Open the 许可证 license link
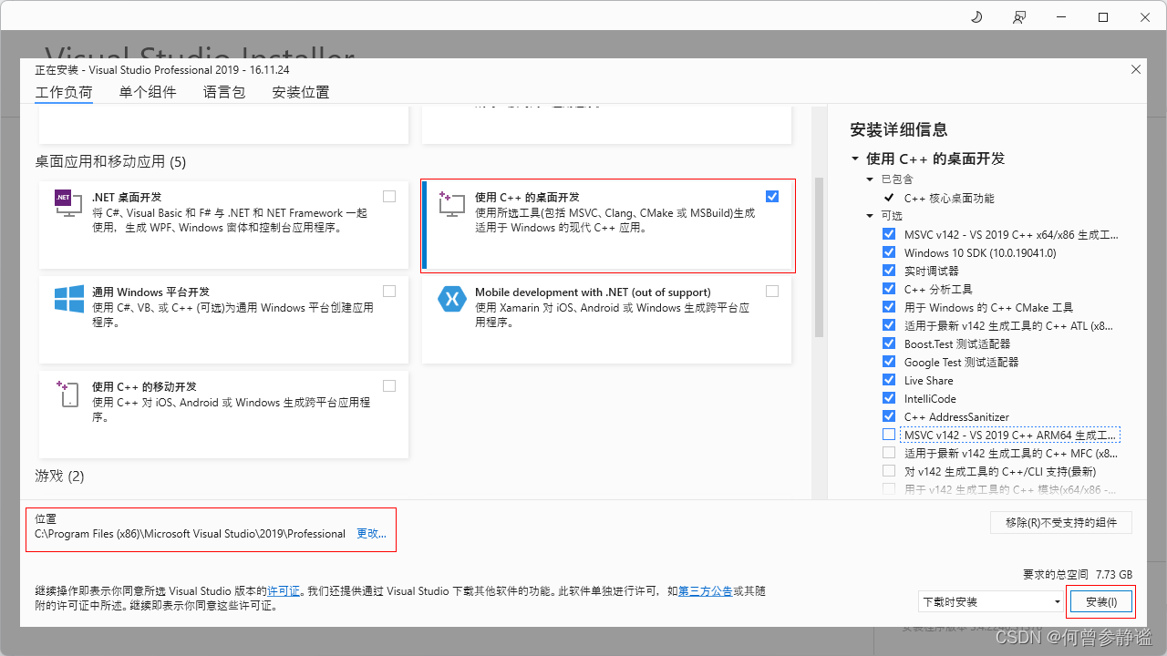This screenshot has width=1167, height=656. pos(284,591)
